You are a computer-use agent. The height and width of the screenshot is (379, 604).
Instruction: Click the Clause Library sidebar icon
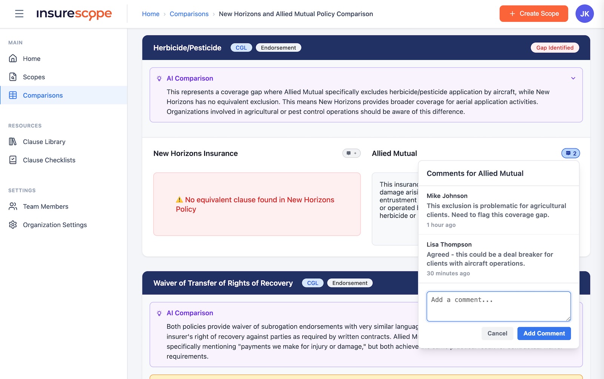(13, 142)
